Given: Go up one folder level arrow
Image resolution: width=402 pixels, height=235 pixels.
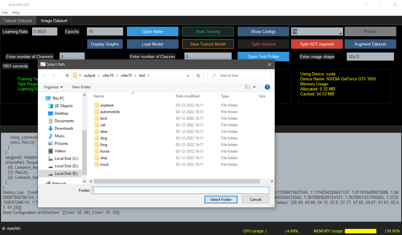Looking at the screenshot, I should click(67, 75).
